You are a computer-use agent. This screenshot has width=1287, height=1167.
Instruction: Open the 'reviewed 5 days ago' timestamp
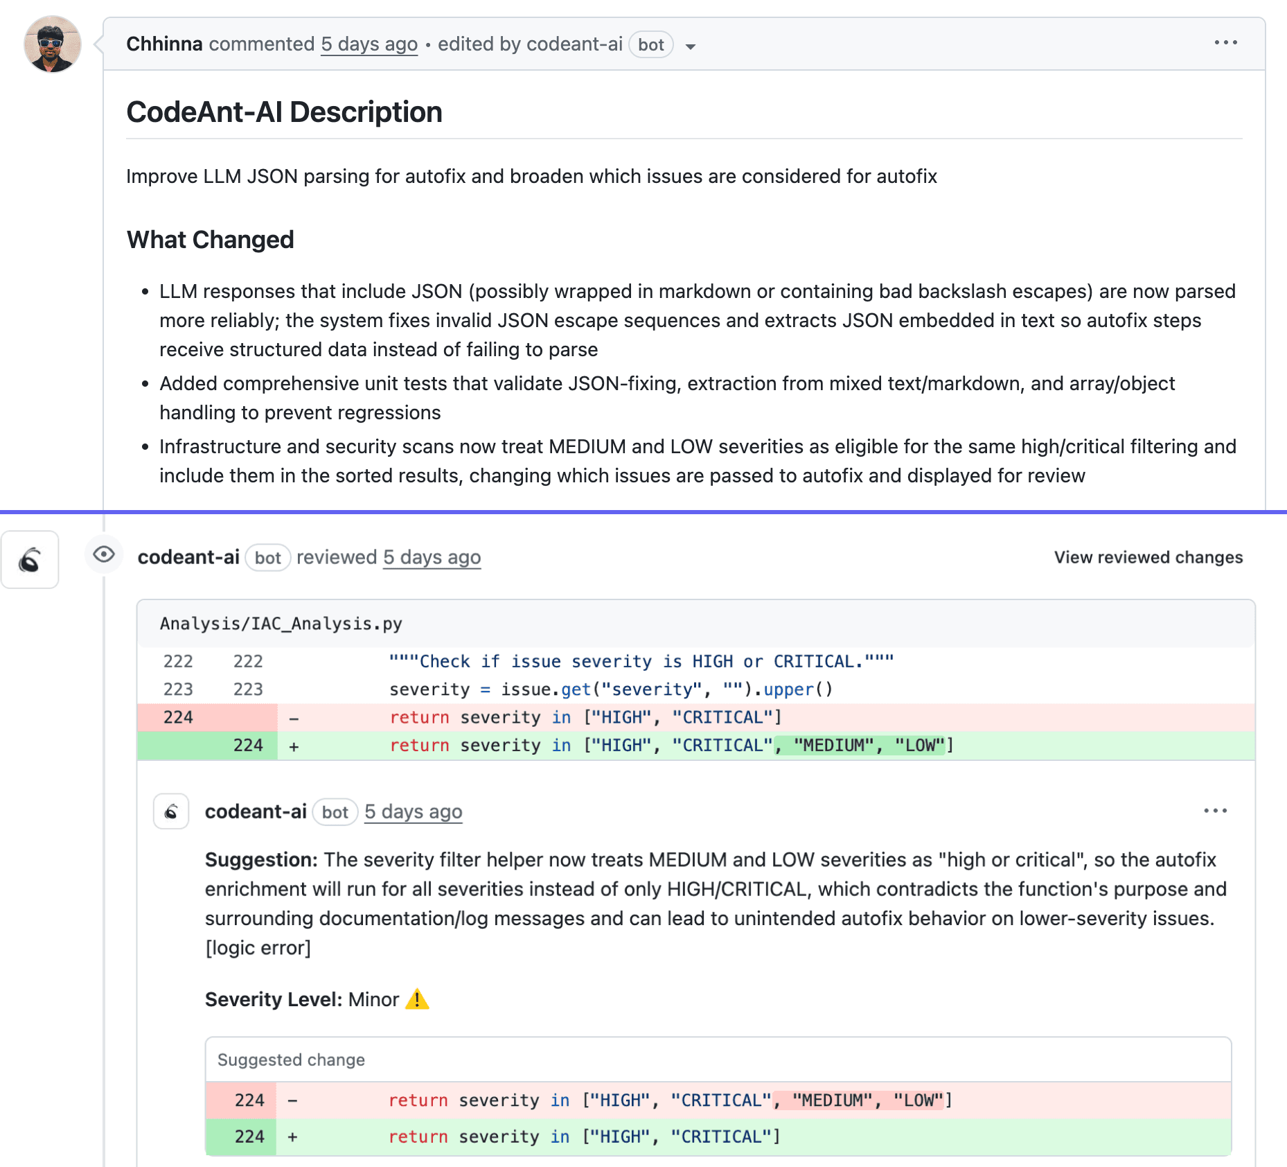(432, 557)
